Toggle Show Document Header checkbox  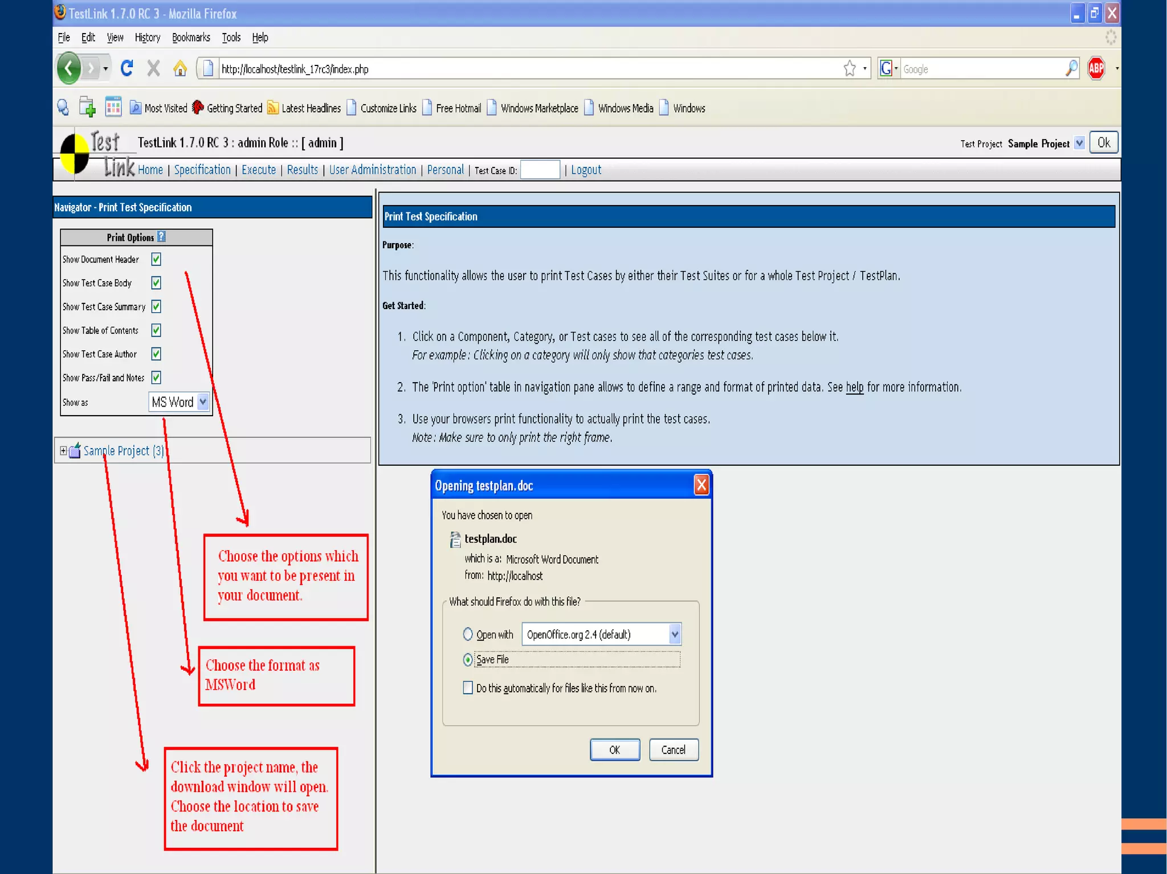click(156, 260)
